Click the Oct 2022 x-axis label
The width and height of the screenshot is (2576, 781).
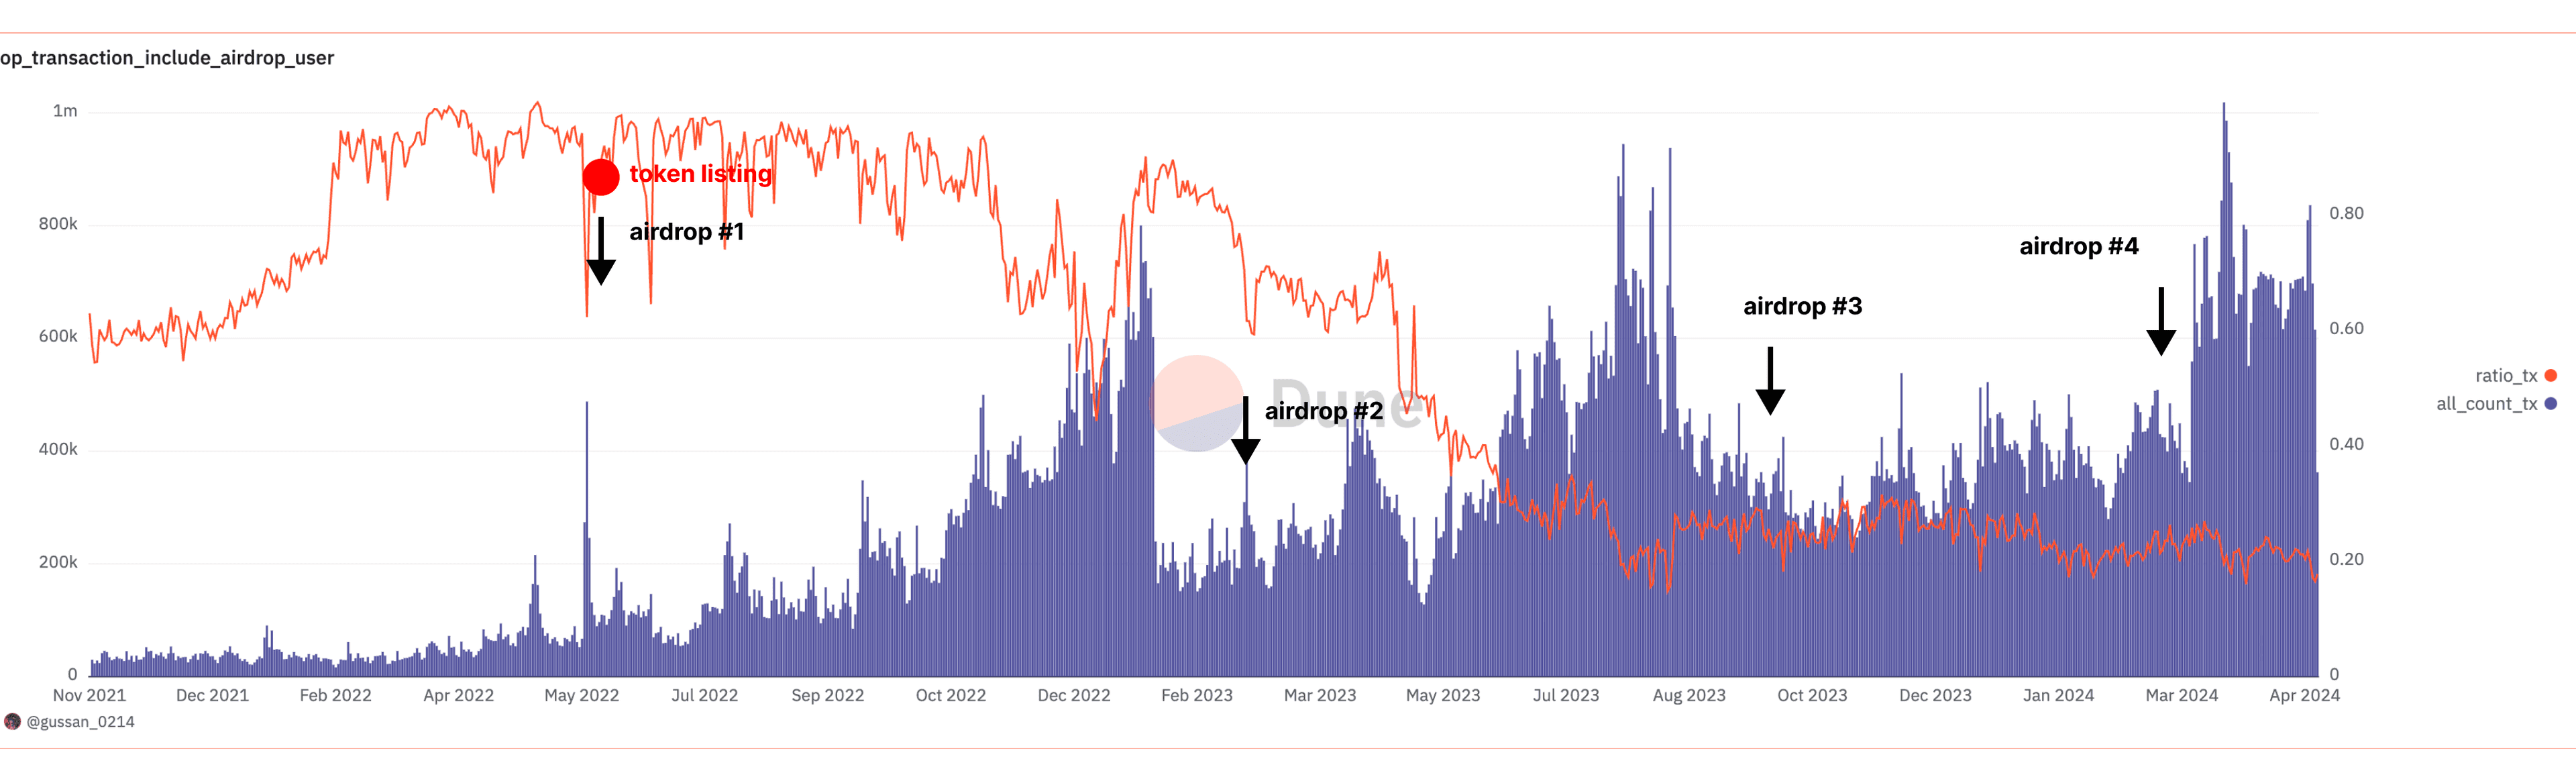click(x=951, y=696)
